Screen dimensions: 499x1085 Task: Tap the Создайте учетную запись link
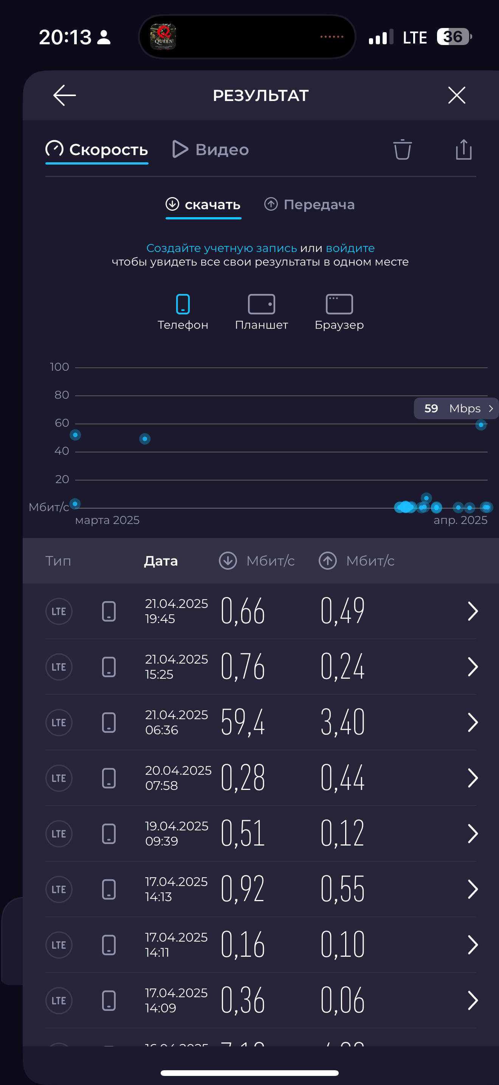pos(221,248)
